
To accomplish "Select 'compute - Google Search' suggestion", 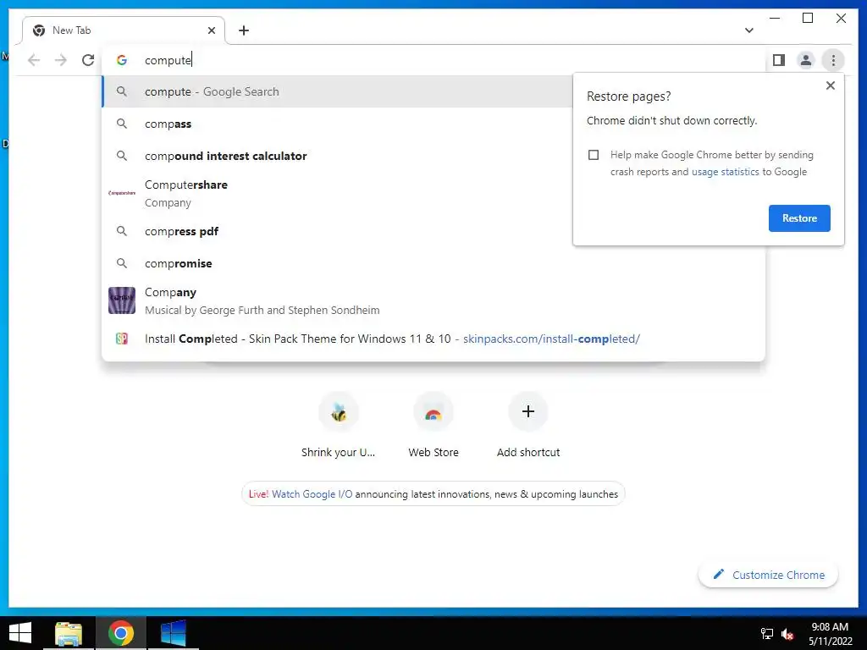I will pyautogui.click(x=337, y=91).
